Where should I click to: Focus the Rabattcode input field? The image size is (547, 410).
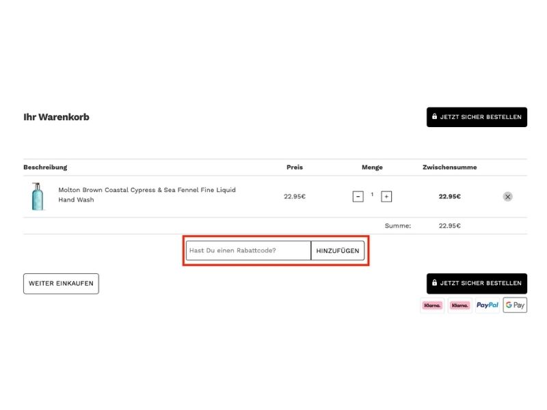click(248, 250)
